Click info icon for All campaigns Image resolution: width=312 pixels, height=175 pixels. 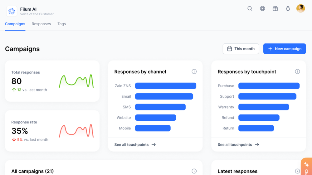tap(194, 171)
